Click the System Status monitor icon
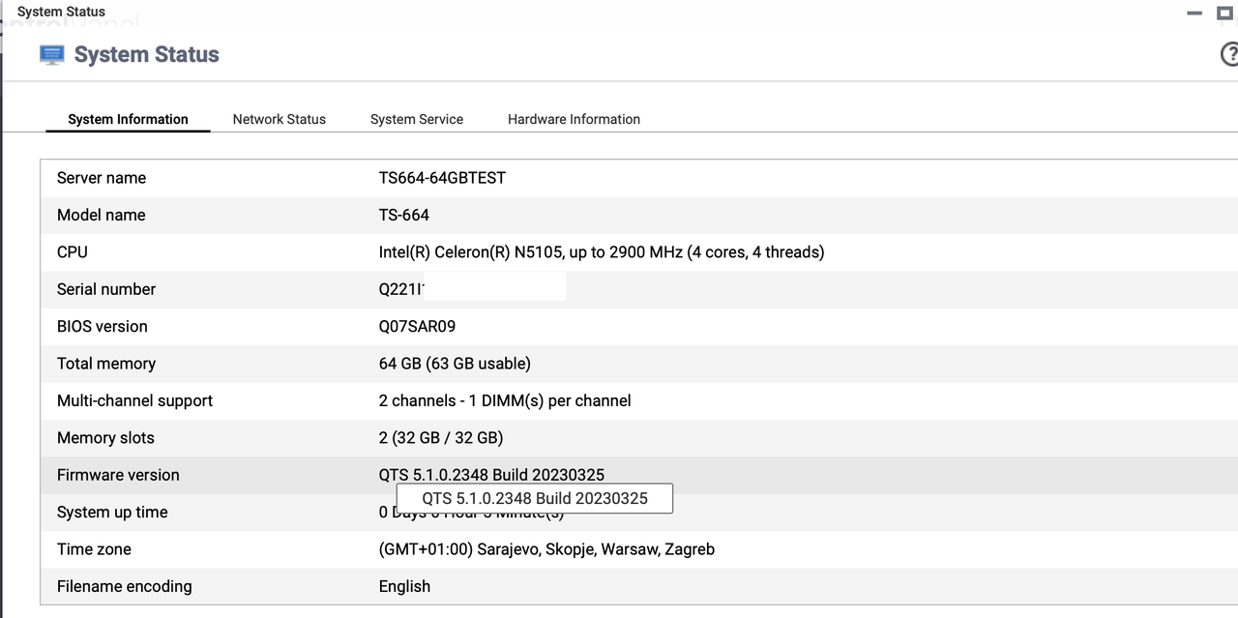The image size is (1238, 618). [52, 54]
